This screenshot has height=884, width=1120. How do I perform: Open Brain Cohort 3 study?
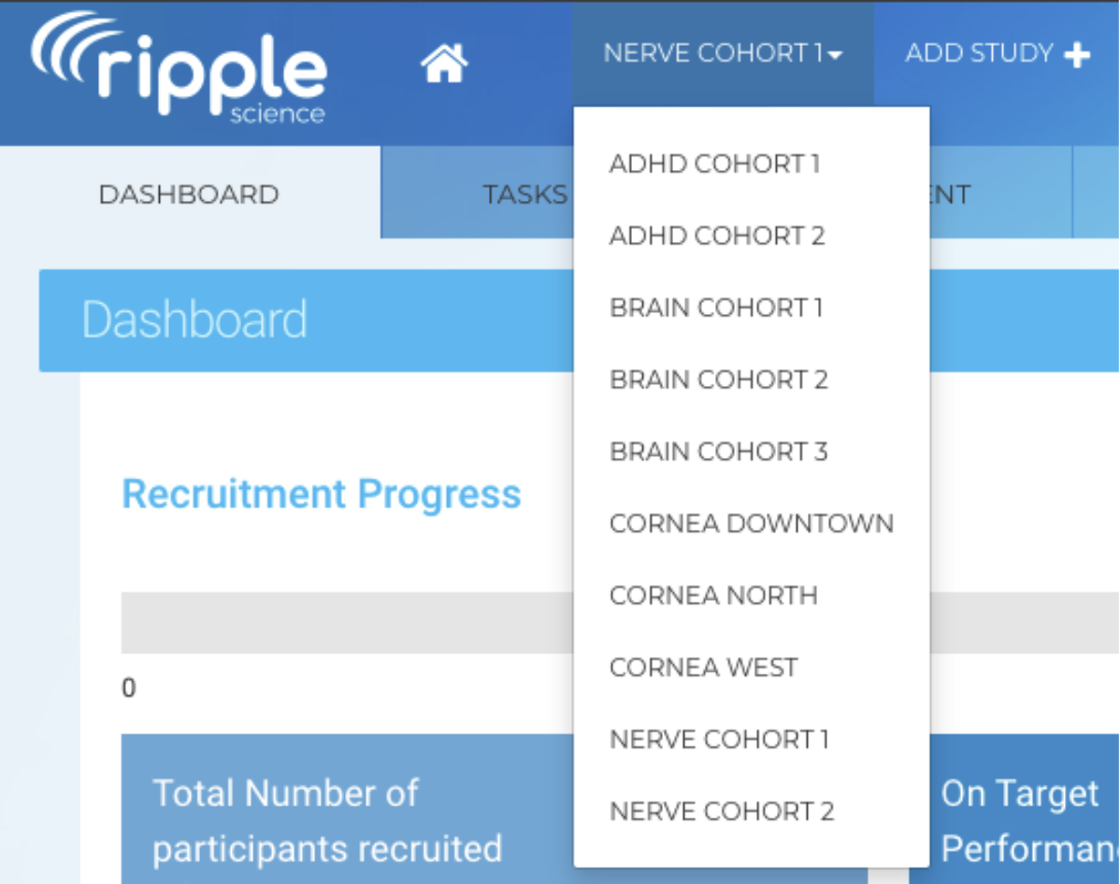(x=718, y=452)
